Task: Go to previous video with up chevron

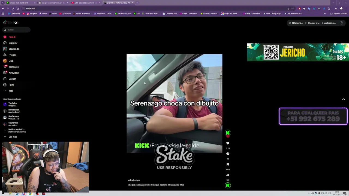Action: (x=344, y=99)
